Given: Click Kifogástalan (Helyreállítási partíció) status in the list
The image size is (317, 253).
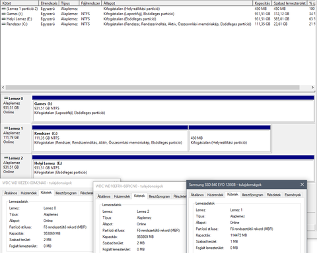Looking at the screenshot, I should (x=131, y=9).
